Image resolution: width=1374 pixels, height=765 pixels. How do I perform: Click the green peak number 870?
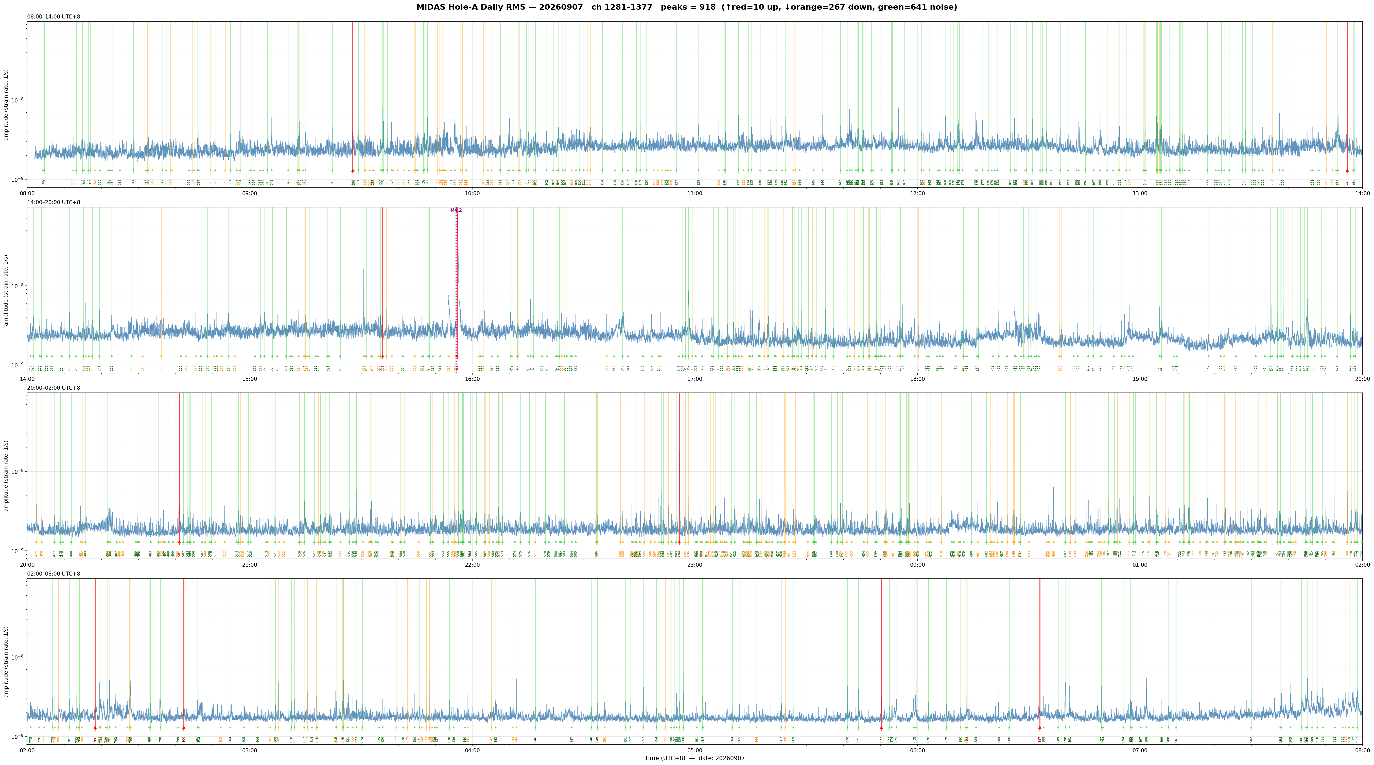[847, 739]
